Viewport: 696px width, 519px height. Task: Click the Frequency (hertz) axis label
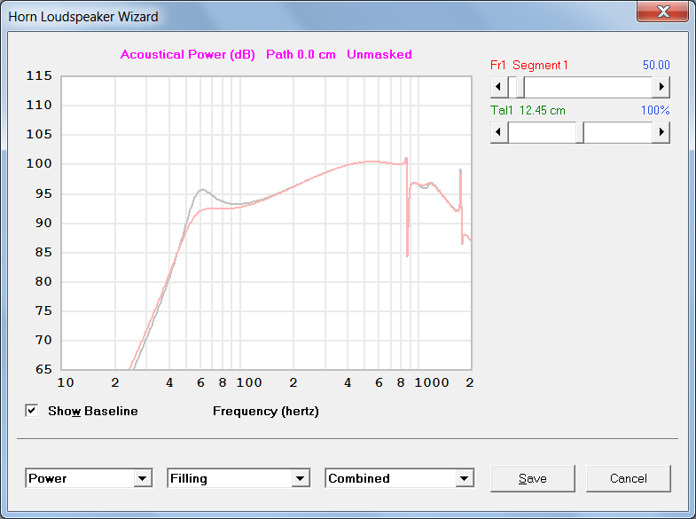coord(266,411)
